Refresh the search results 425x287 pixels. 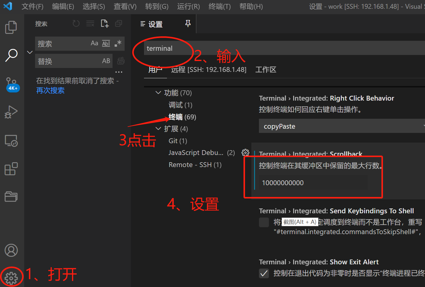(x=76, y=24)
